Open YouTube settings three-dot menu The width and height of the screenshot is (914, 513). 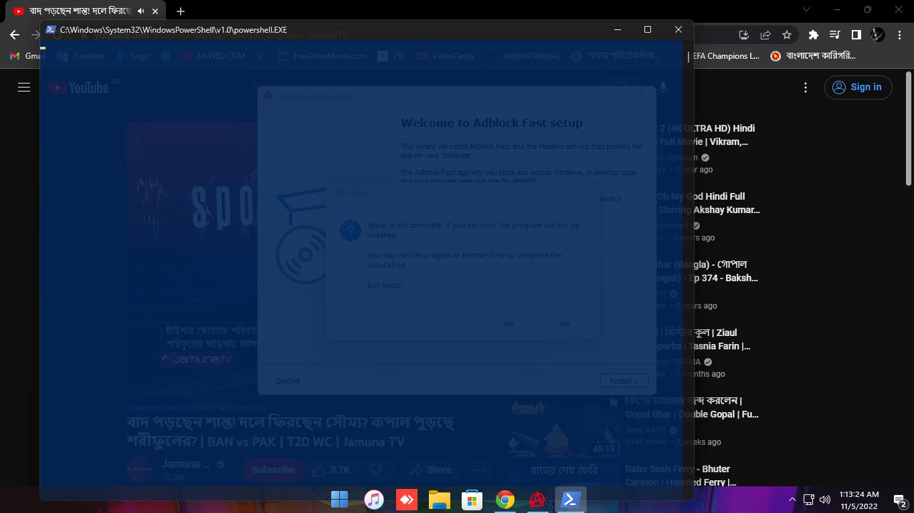(806, 88)
